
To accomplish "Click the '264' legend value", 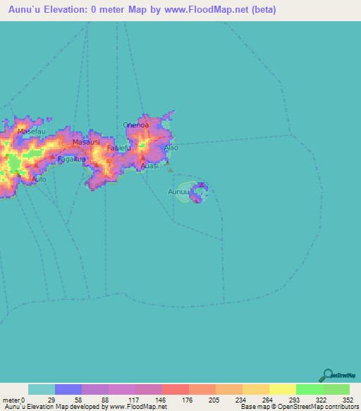I will 267,400.
